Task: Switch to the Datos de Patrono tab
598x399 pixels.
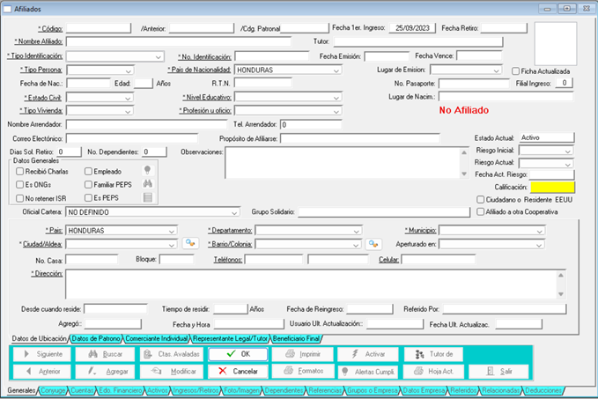Action: (95, 338)
